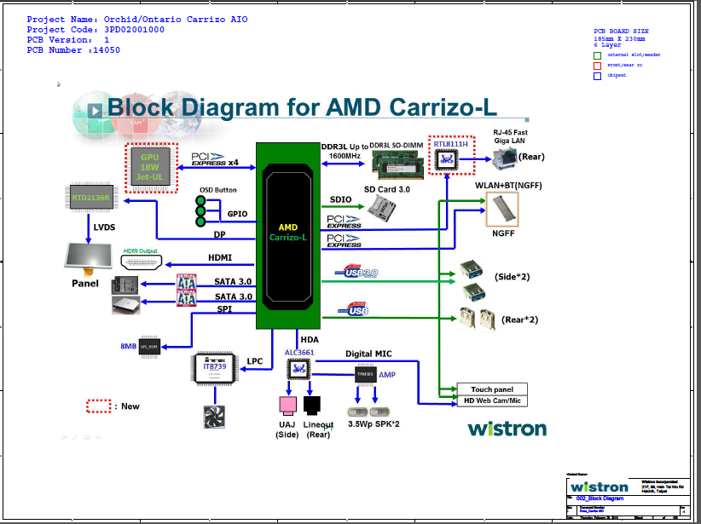This screenshot has height=524, width=701.
Task: Click the IT8739 chip icon
Action: point(215,368)
